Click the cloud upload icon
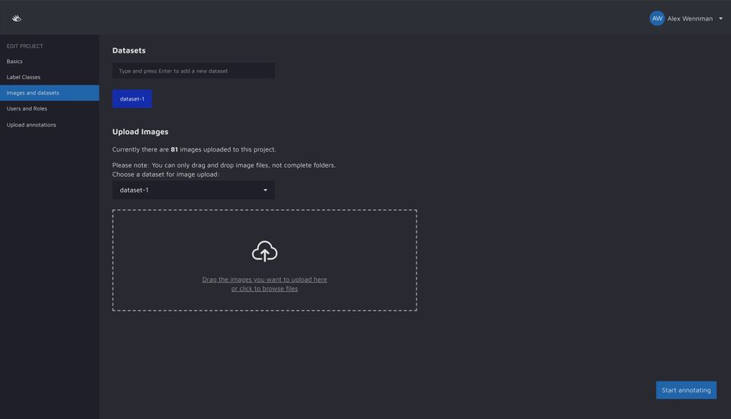 pyautogui.click(x=264, y=251)
